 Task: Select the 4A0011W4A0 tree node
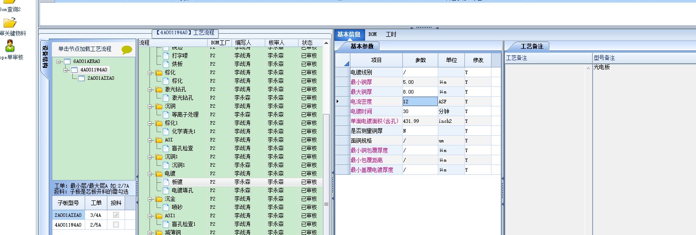(x=94, y=70)
